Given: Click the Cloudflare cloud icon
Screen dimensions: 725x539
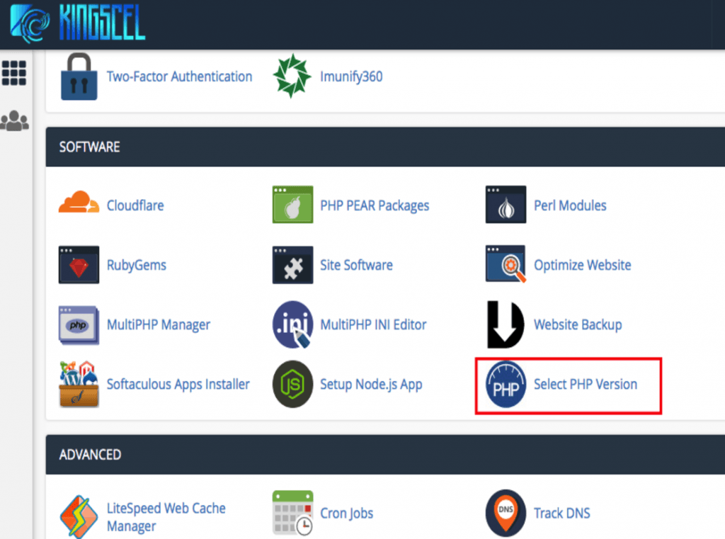Looking at the screenshot, I should [79, 205].
